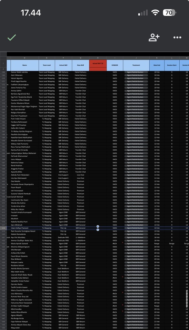Tap the cellular signal bars icon

pos(143,13)
